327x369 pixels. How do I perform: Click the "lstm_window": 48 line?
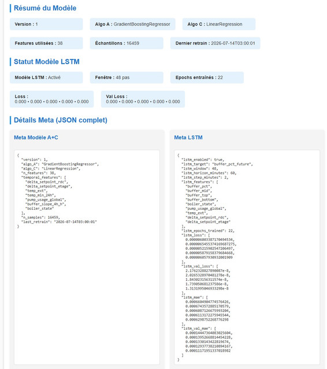click(200, 168)
